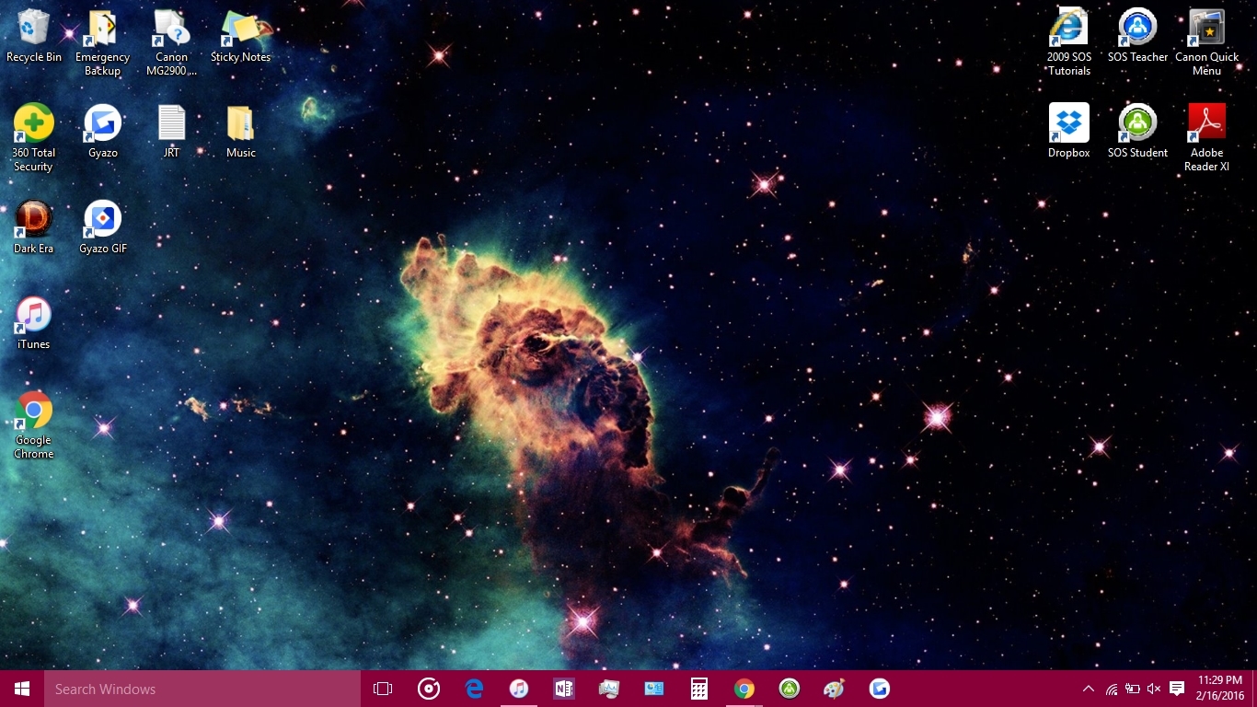Open the Windows Start menu
The width and height of the screenshot is (1257, 707).
pos(22,689)
